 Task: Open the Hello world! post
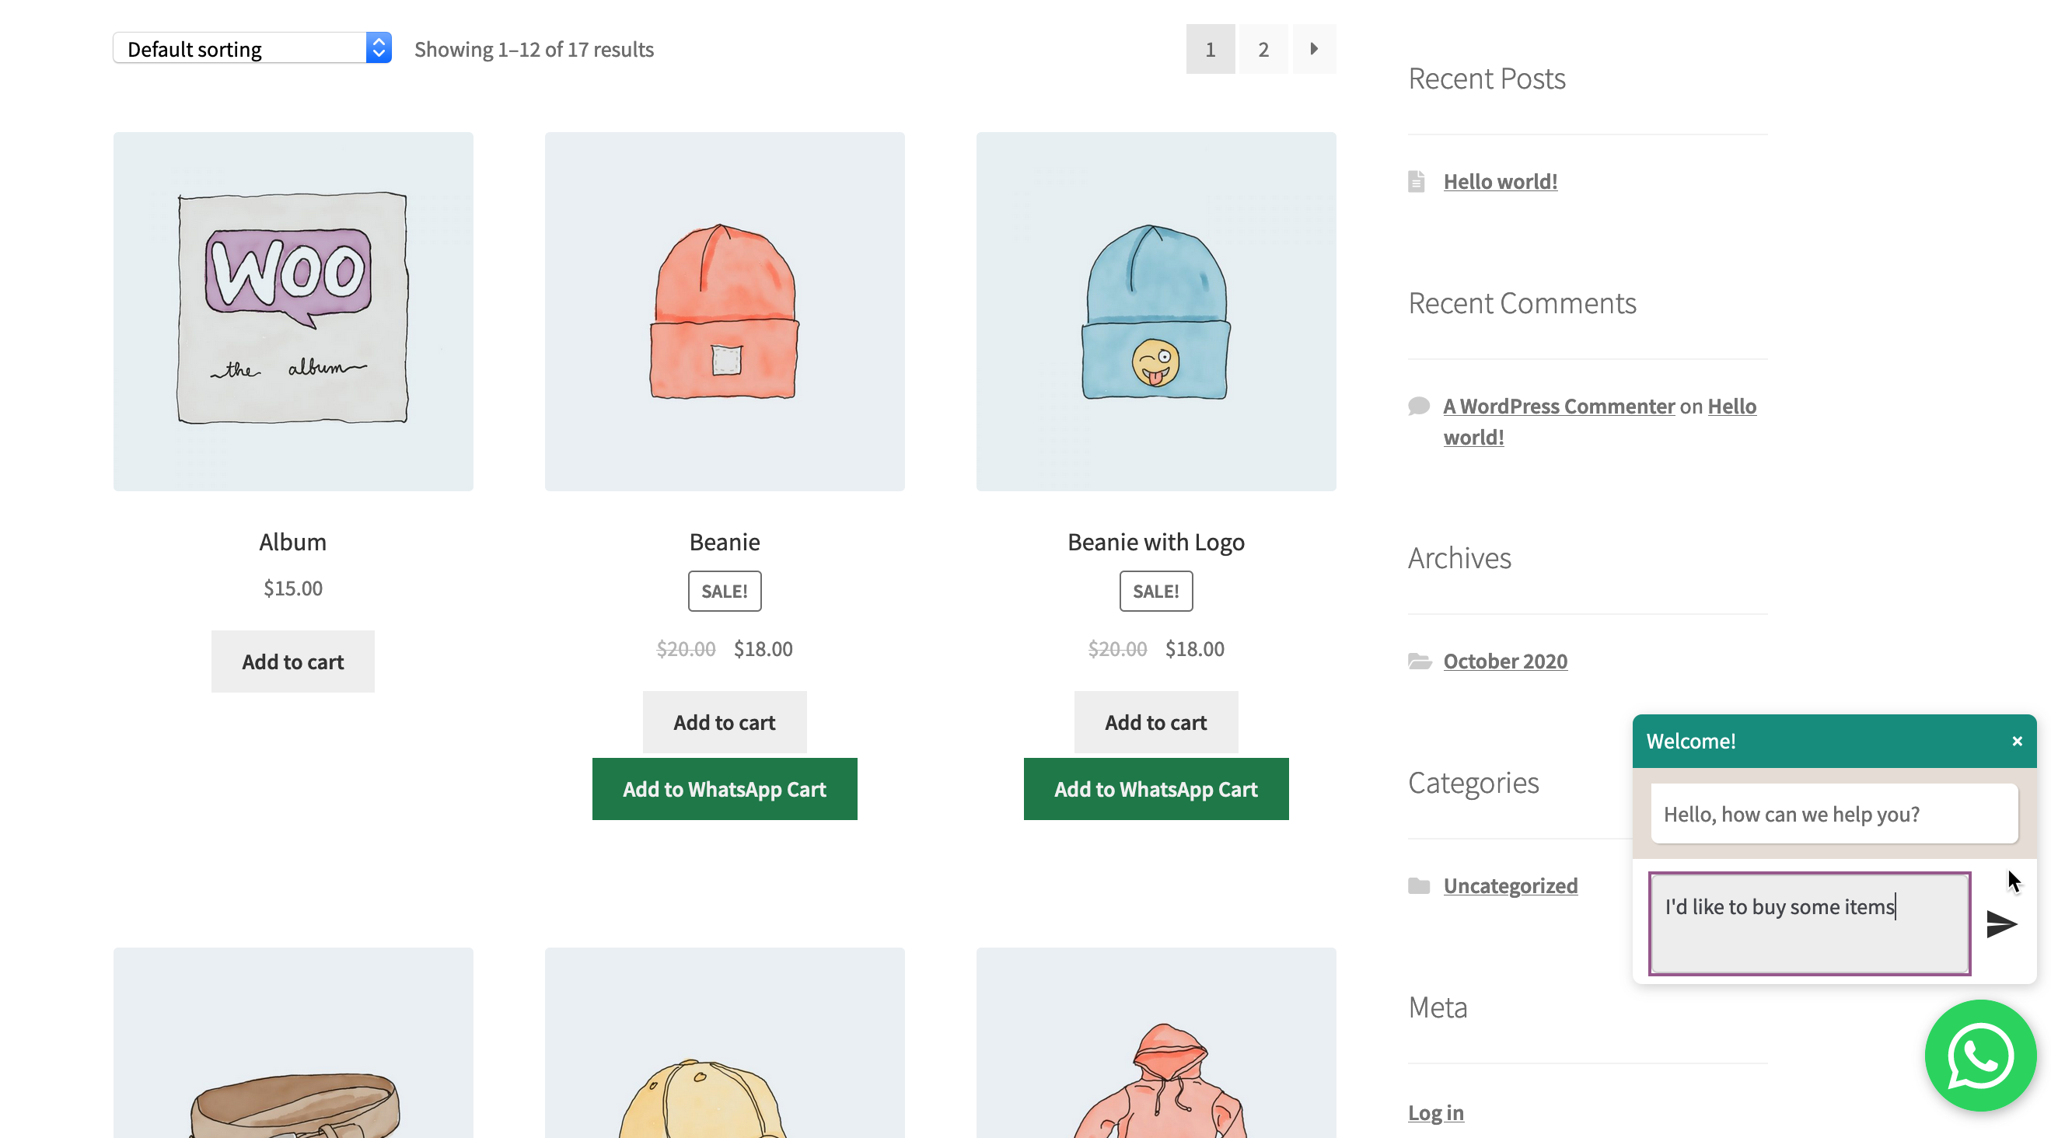coord(1499,180)
